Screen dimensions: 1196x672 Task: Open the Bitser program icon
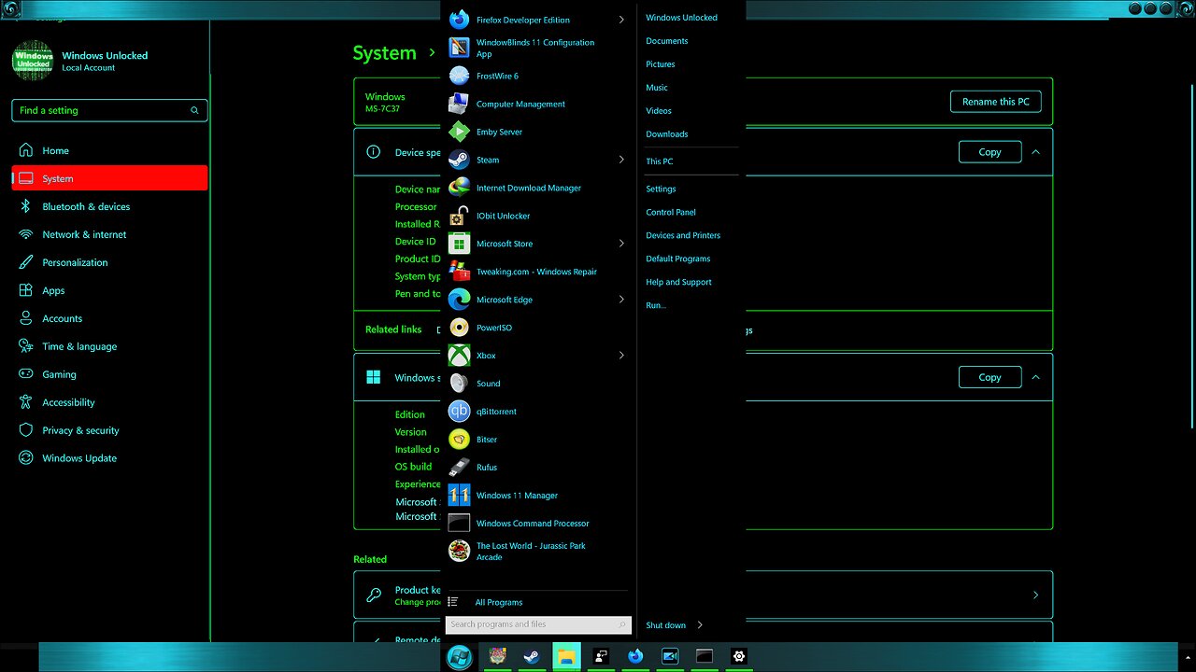[x=459, y=440]
